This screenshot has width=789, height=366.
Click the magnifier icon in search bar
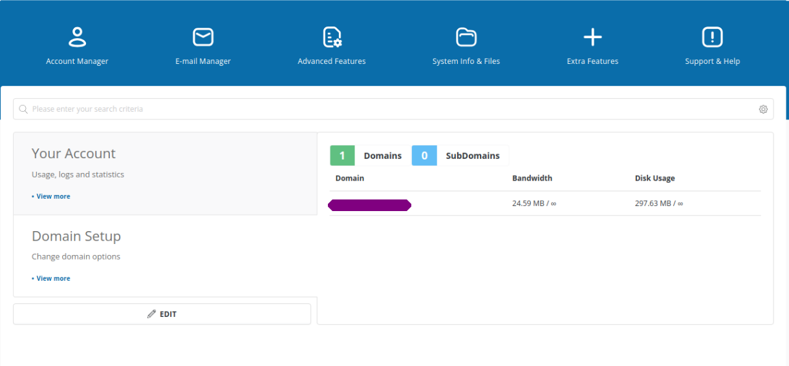(x=23, y=110)
